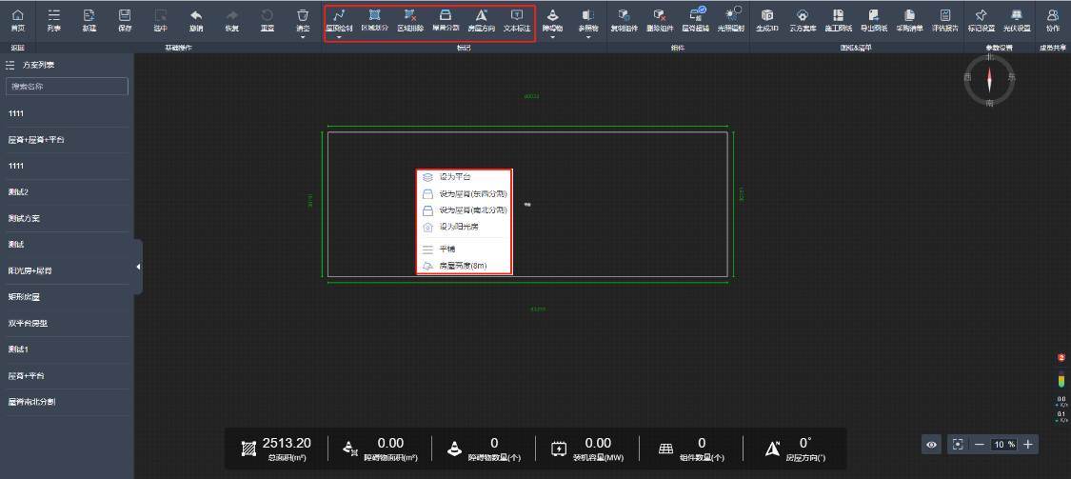Open 云方案库 cloud plan library

click(x=803, y=21)
